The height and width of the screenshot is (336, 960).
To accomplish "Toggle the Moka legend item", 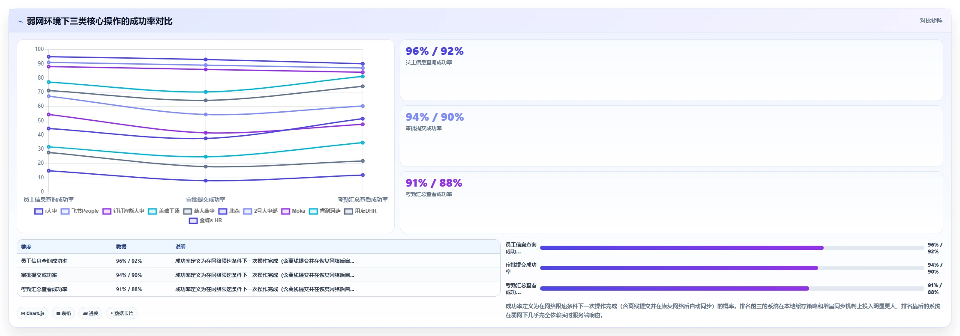I will pyautogui.click(x=293, y=211).
